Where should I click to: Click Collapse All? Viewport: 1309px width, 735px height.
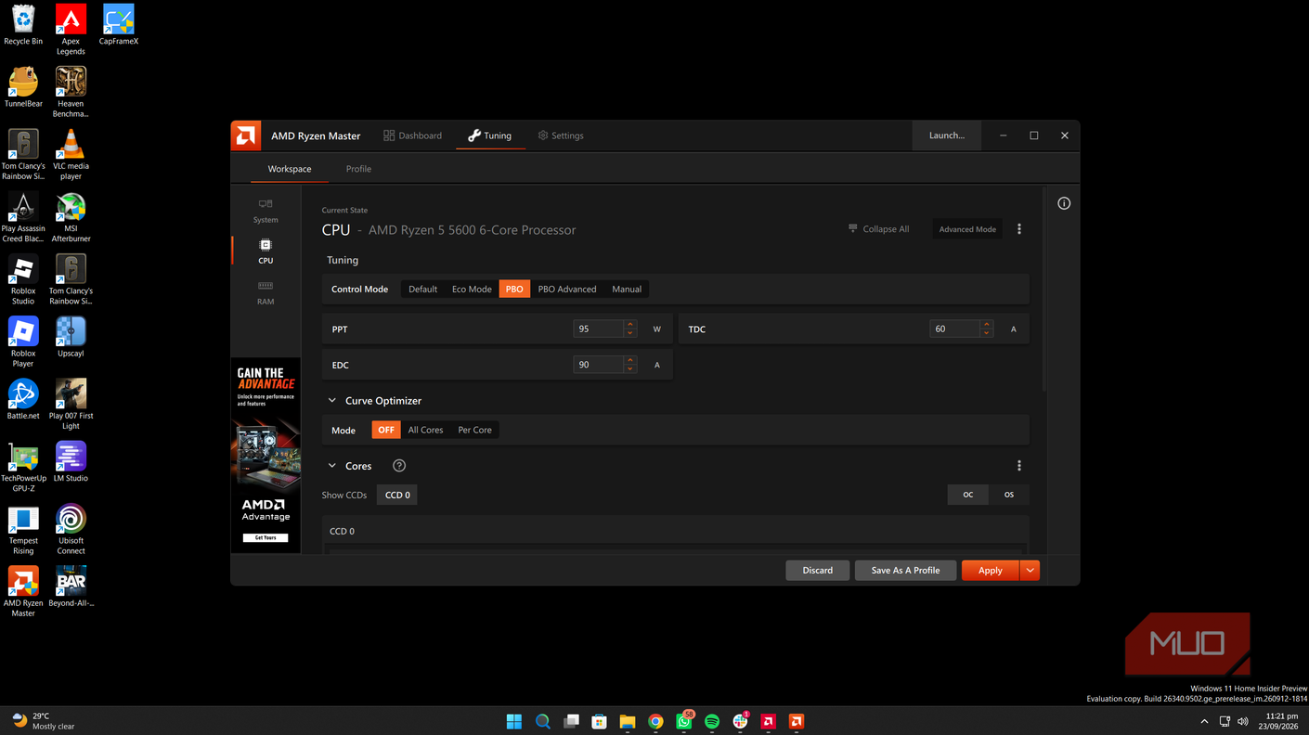878,229
